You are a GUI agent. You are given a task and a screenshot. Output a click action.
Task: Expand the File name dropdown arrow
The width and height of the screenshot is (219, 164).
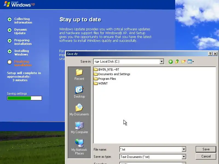coord(184,149)
